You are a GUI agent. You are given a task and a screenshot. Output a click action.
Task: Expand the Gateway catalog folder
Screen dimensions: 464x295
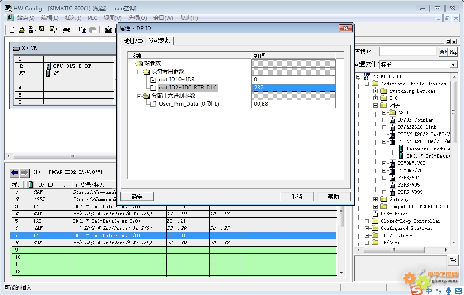(376, 199)
